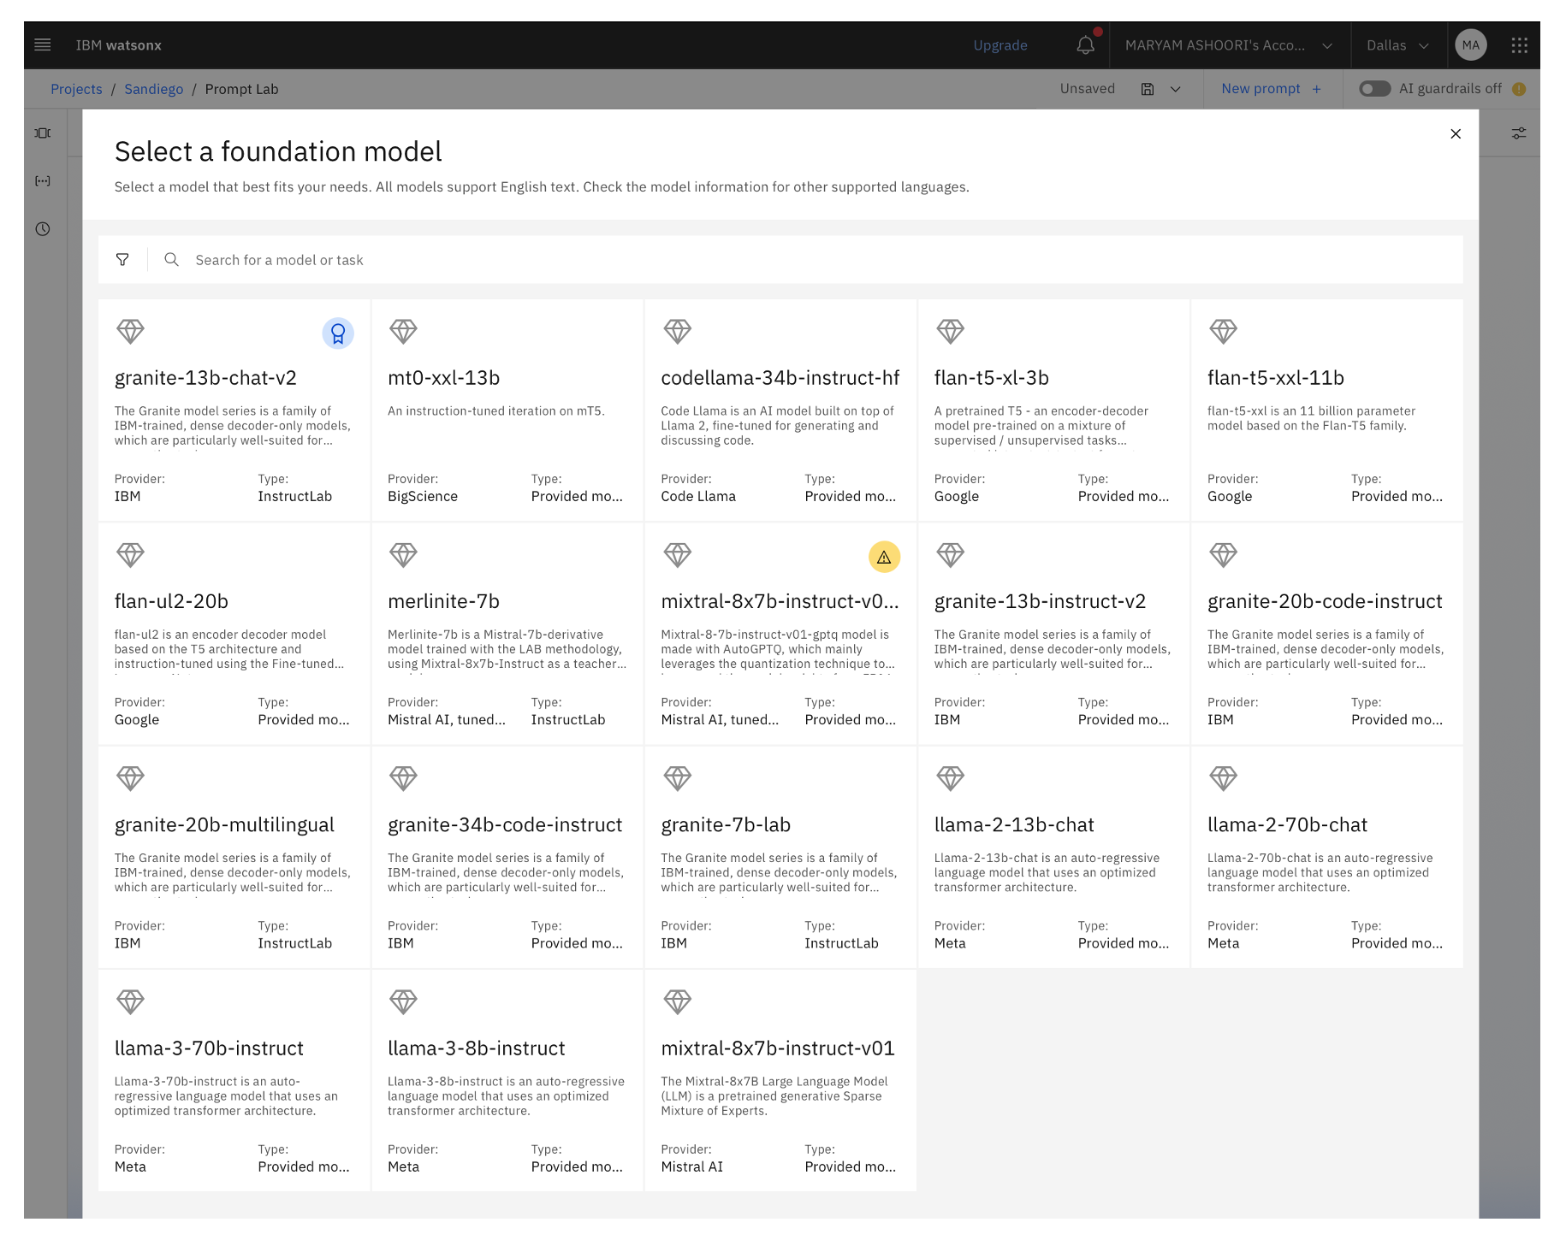
Task: Open the code view sidebar icon
Action: [x=42, y=180]
